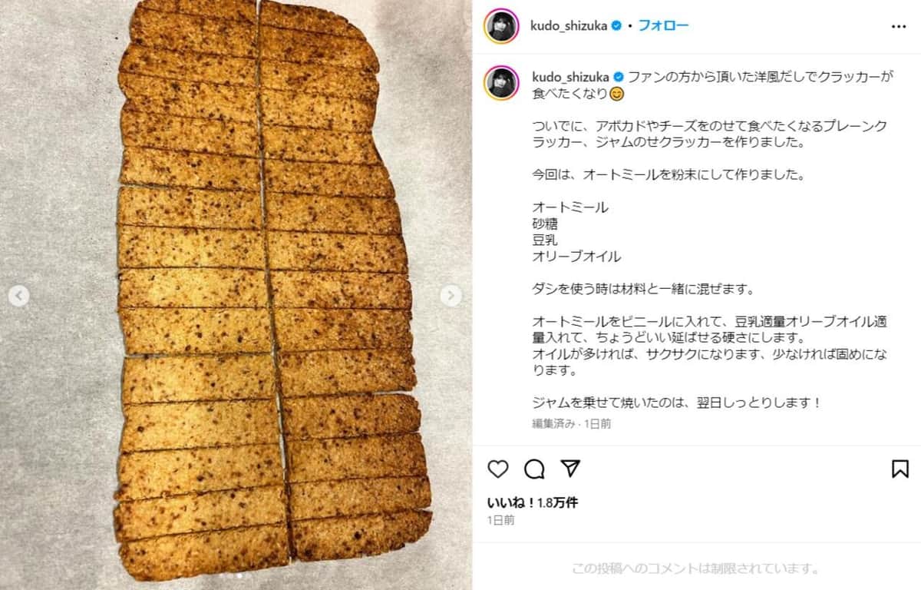Click the verified badge beside caption username
The width and height of the screenshot is (921, 590).
[x=618, y=77]
